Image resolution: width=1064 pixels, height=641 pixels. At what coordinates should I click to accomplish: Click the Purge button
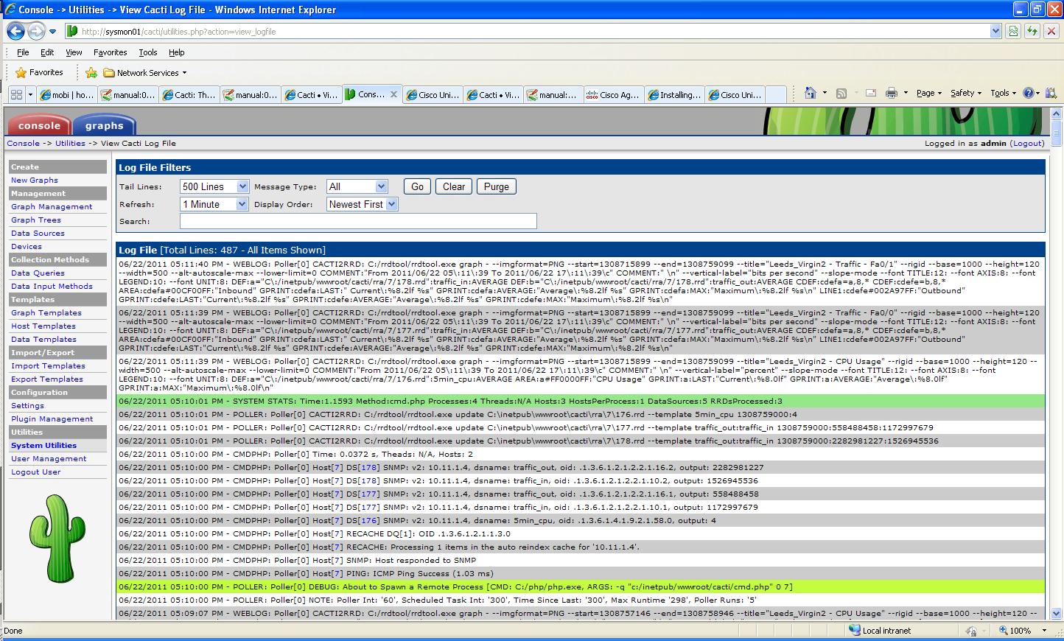[x=496, y=186]
